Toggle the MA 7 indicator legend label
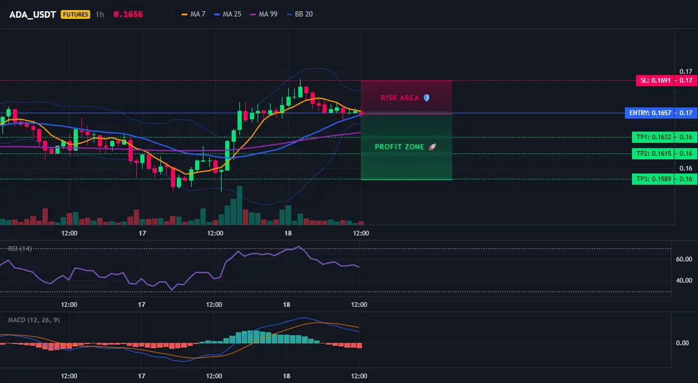698x383 pixels. point(197,14)
